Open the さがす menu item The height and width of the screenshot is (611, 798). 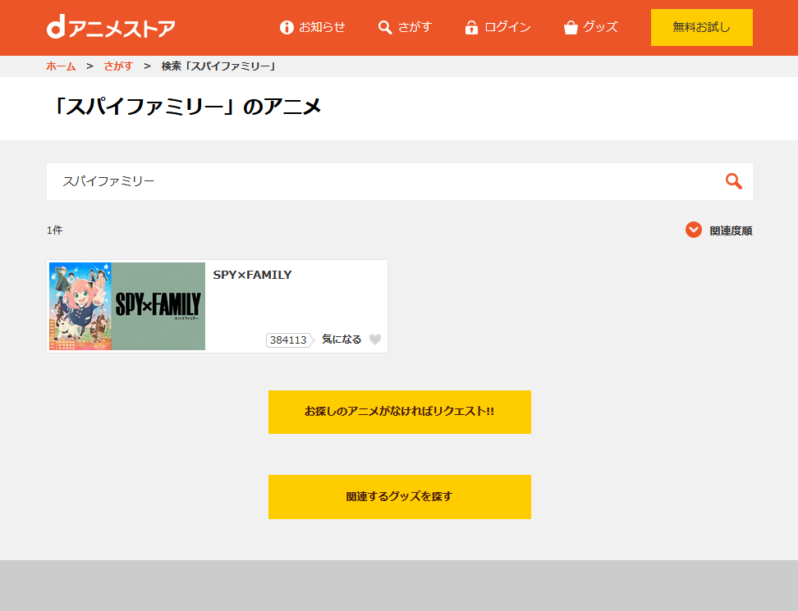(x=405, y=27)
